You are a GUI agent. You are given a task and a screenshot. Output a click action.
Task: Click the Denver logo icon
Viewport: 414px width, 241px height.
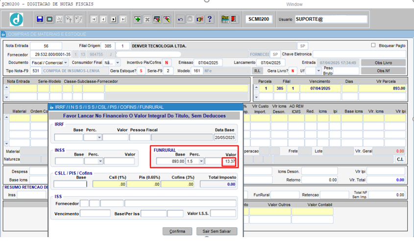16,19
